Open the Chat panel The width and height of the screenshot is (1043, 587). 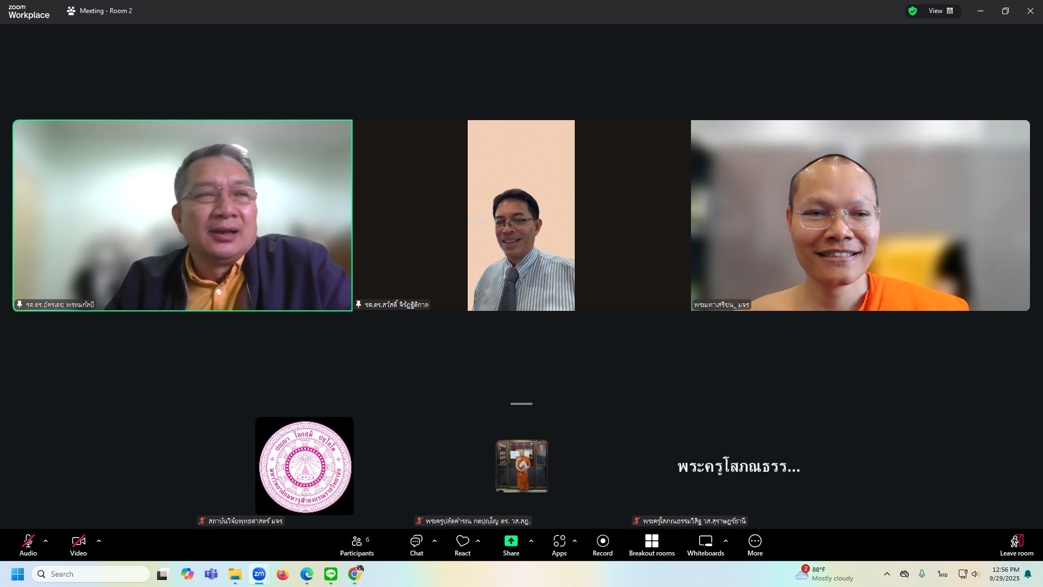coord(416,545)
